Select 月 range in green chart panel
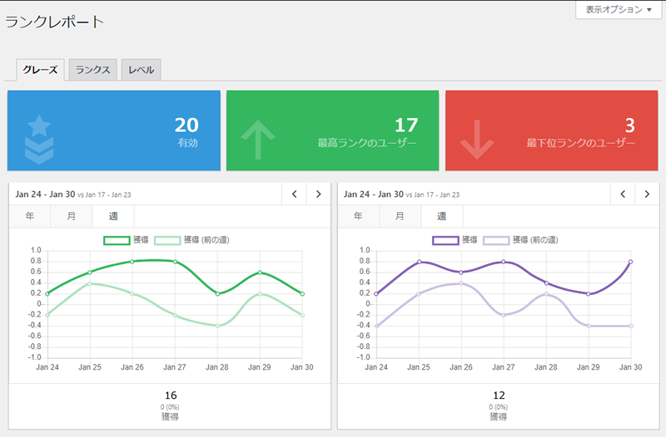 (72, 216)
